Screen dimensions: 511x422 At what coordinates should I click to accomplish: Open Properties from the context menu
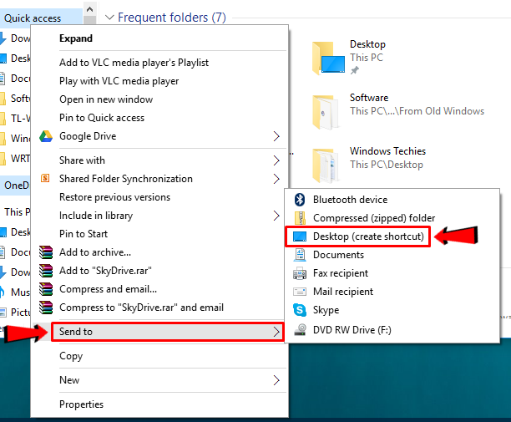pos(159,404)
